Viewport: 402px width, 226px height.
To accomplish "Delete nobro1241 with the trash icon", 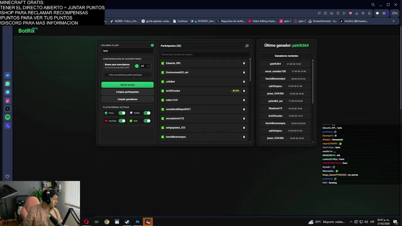I will (x=244, y=100).
